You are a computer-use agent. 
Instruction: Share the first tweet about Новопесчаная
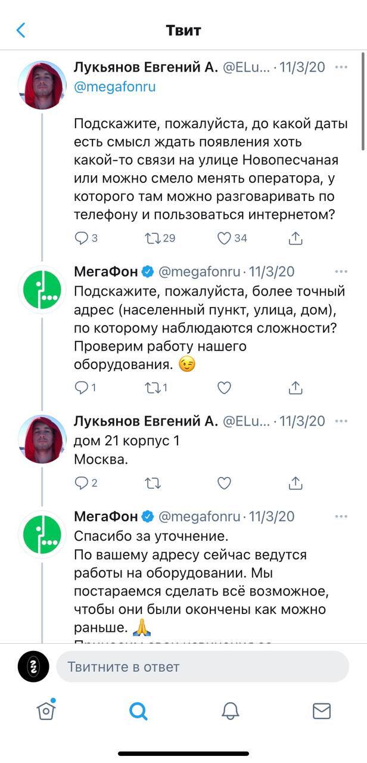[295, 238]
